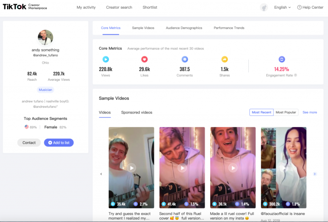Click the TikTok Creator Marketplace logo

[25, 7]
